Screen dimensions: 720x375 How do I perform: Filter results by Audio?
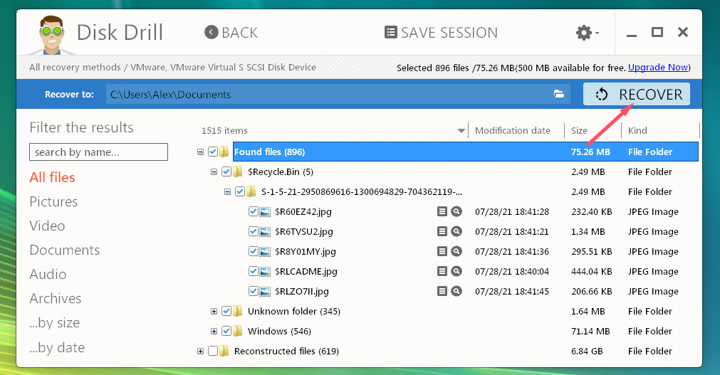pos(48,274)
